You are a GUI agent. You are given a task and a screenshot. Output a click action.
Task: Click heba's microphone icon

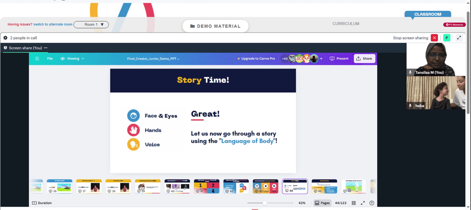click(410, 106)
